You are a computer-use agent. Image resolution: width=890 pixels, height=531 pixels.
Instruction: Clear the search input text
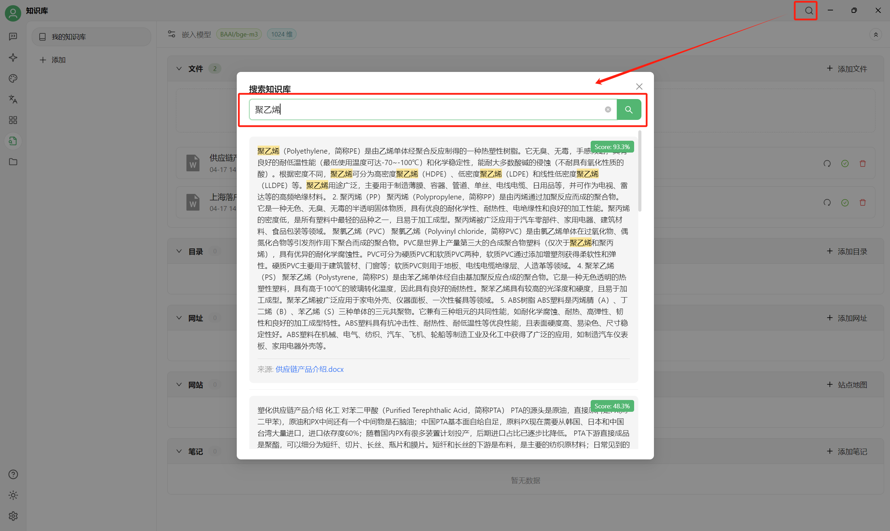(x=608, y=109)
